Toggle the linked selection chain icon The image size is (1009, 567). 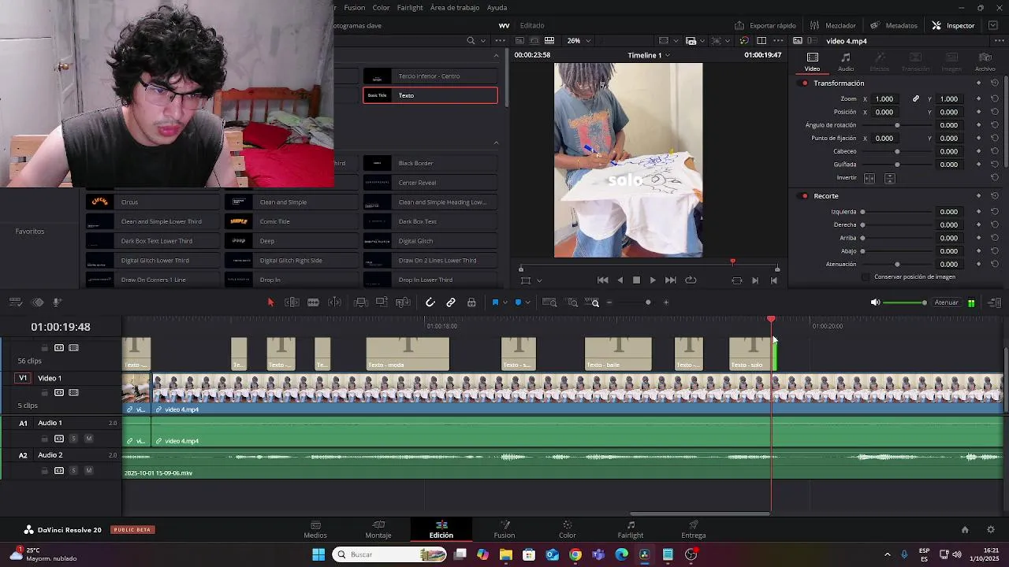[x=451, y=302]
